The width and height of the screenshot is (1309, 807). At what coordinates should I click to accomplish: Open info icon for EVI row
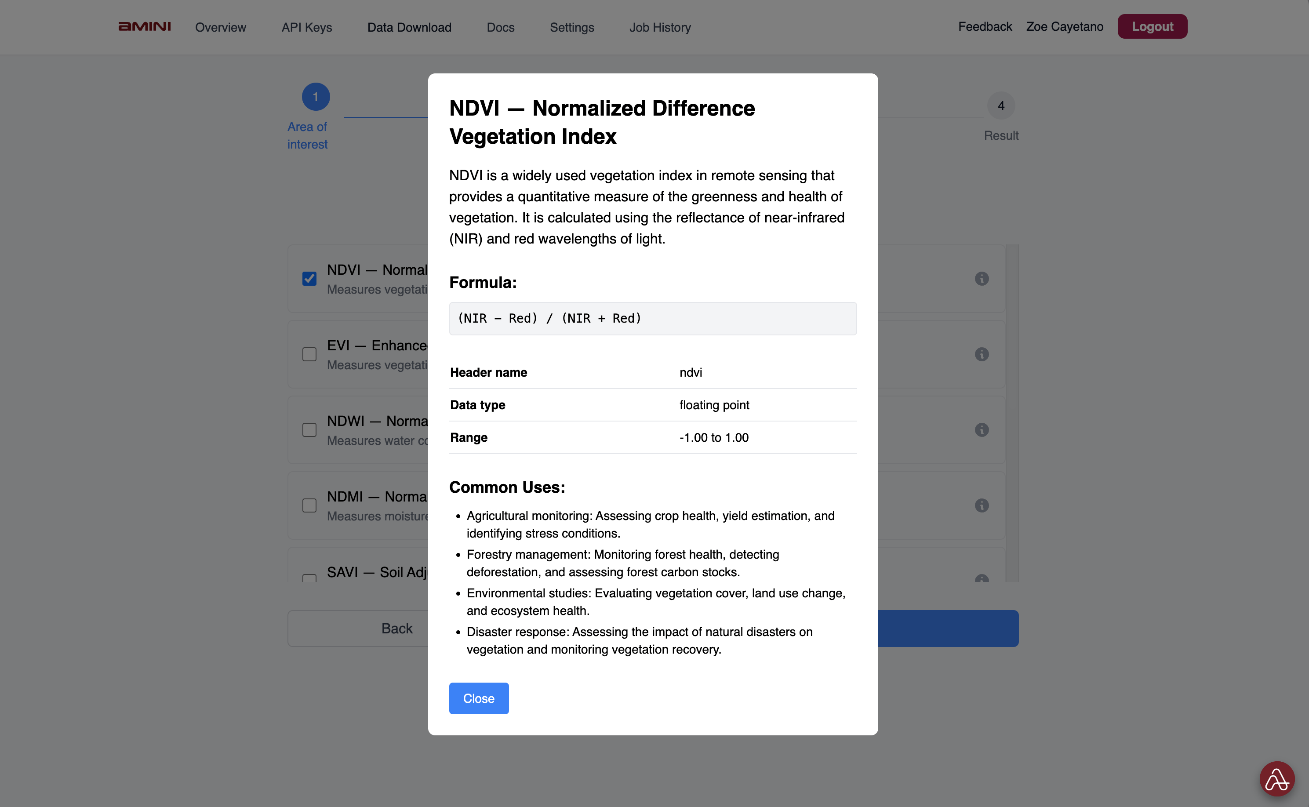pos(982,354)
